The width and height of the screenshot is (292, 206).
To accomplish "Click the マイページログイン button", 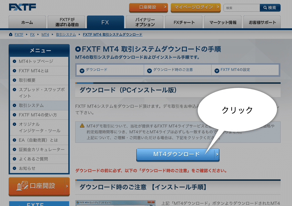I will click(195, 7).
